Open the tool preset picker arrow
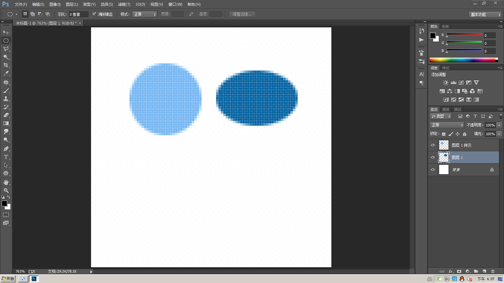 point(17,14)
